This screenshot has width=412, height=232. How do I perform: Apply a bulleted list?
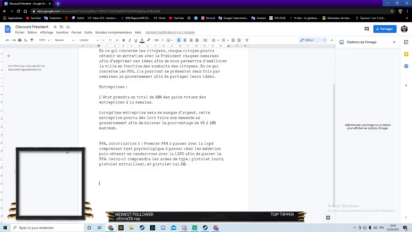pos(223,40)
